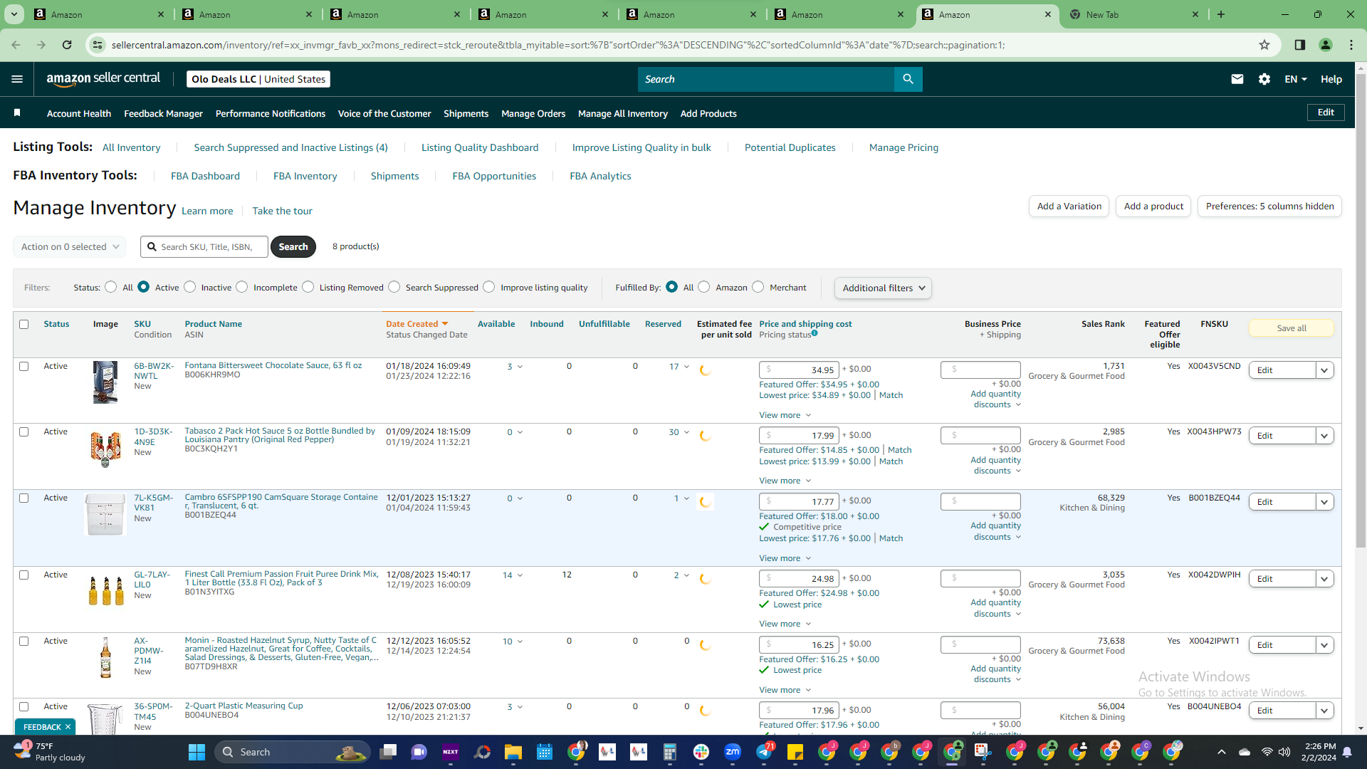Open Sticky Notes from the taskbar
The height and width of the screenshot is (769, 1367).
coord(795,752)
